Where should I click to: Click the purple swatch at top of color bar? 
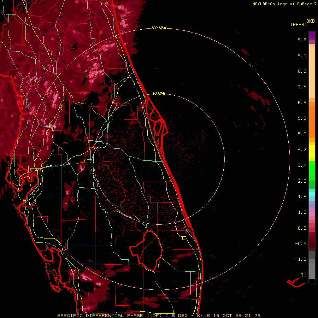[312, 35]
